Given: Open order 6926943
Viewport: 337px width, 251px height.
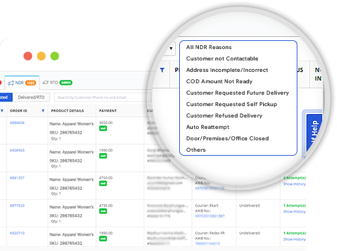Looking at the screenshot, I should pos(17,150).
